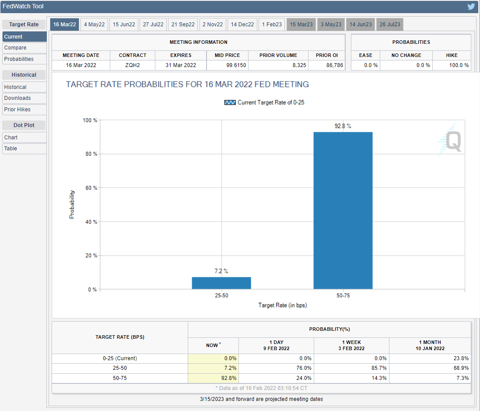
Task: Select the 14 Dec22 meeting tab
Action: pos(242,25)
